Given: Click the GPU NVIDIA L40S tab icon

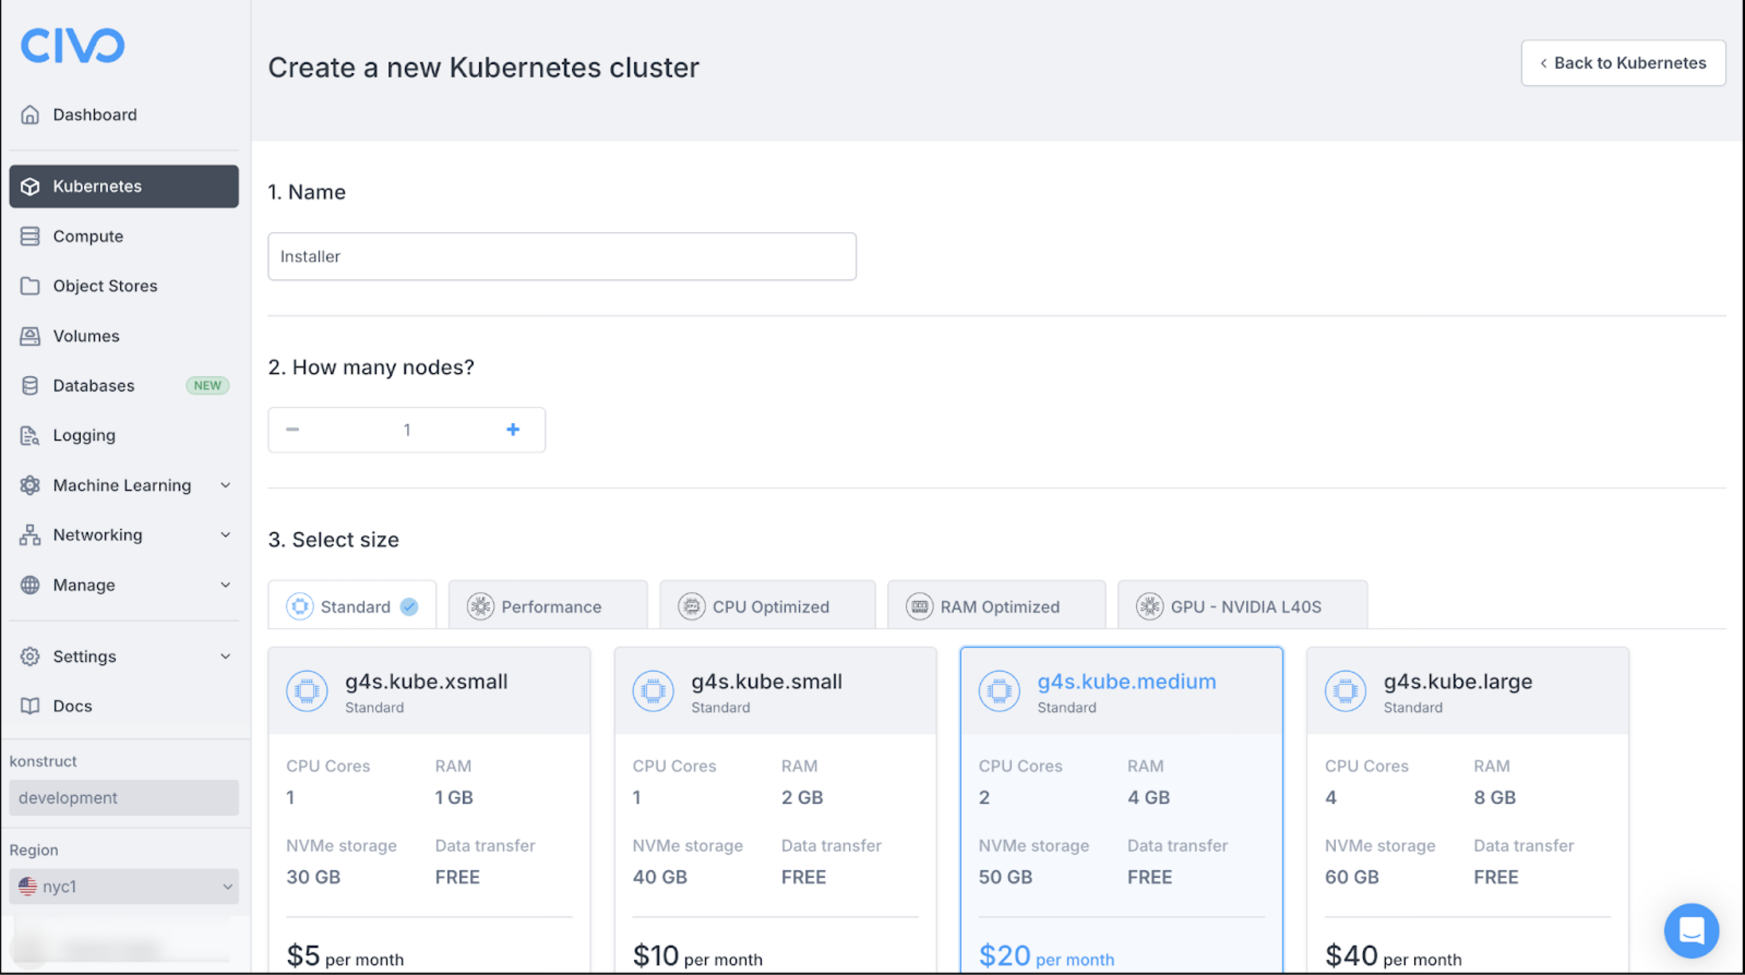Looking at the screenshot, I should pyautogui.click(x=1150, y=606).
